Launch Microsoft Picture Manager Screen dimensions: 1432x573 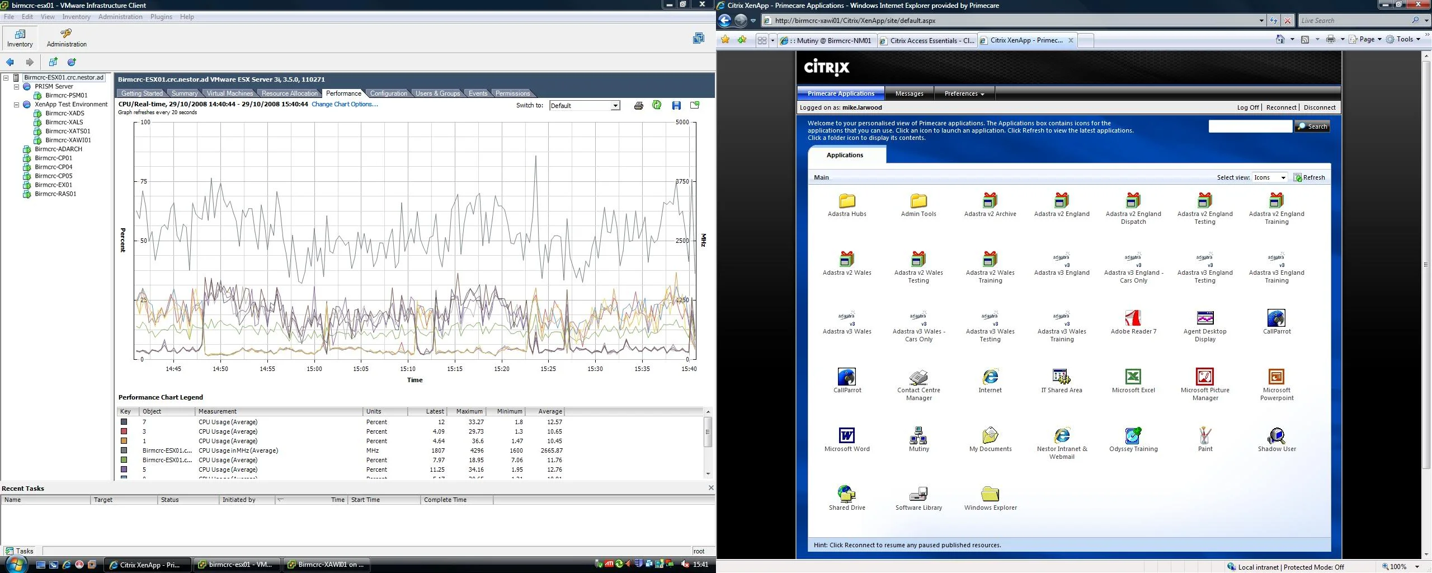[x=1205, y=385]
